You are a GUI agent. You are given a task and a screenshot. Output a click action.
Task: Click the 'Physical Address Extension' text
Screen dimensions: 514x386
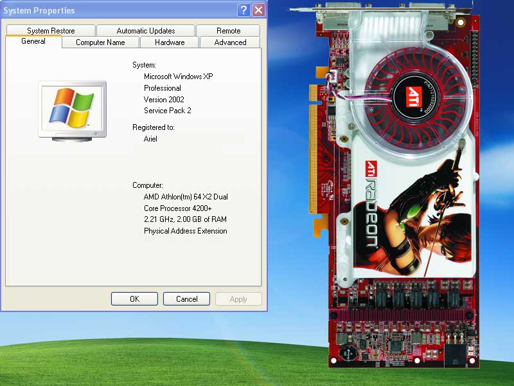pyautogui.click(x=185, y=231)
